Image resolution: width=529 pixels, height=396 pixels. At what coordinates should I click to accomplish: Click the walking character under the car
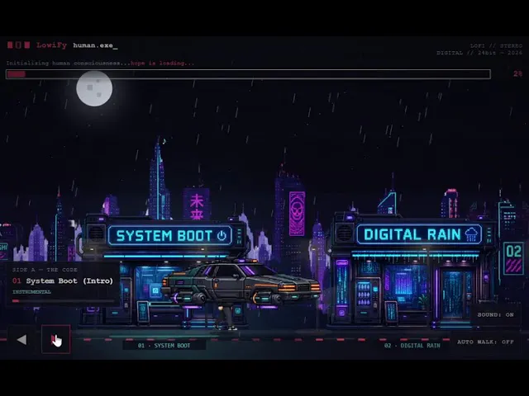tap(226, 317)
